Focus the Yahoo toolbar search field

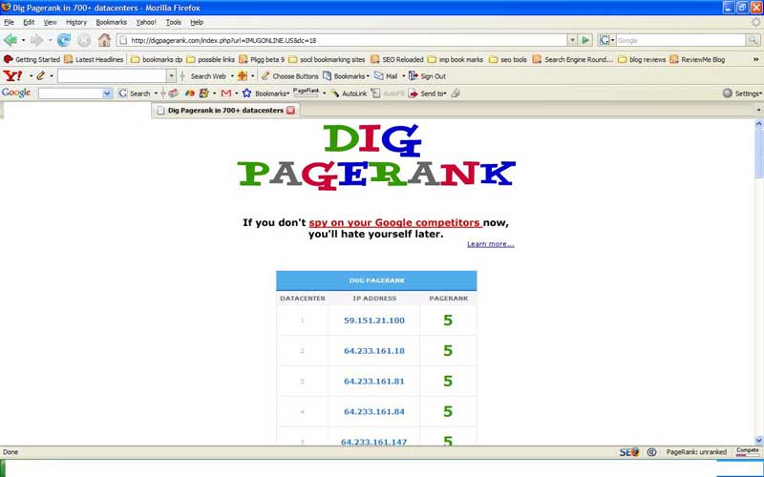pos(112,76)
